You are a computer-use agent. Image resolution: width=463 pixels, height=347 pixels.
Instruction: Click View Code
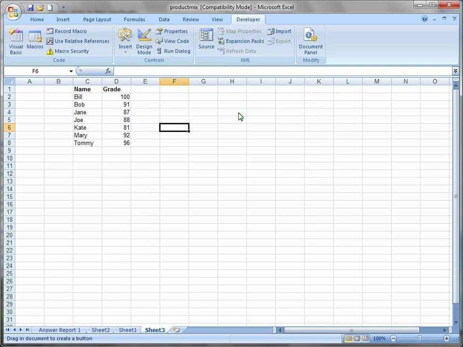172,41
